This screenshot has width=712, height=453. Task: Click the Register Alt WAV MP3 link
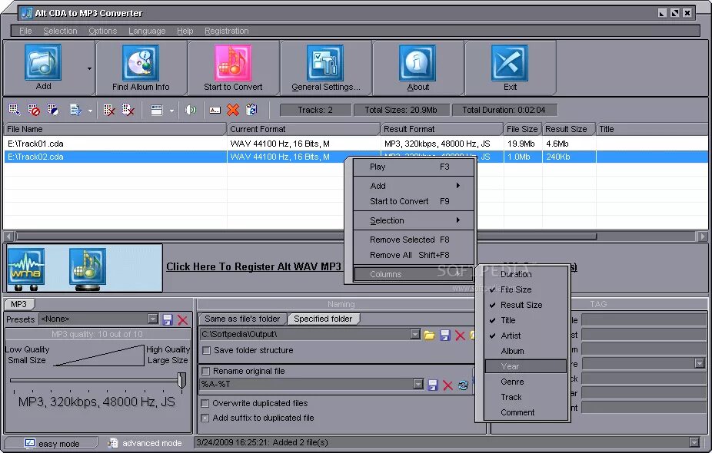point(254,266)
